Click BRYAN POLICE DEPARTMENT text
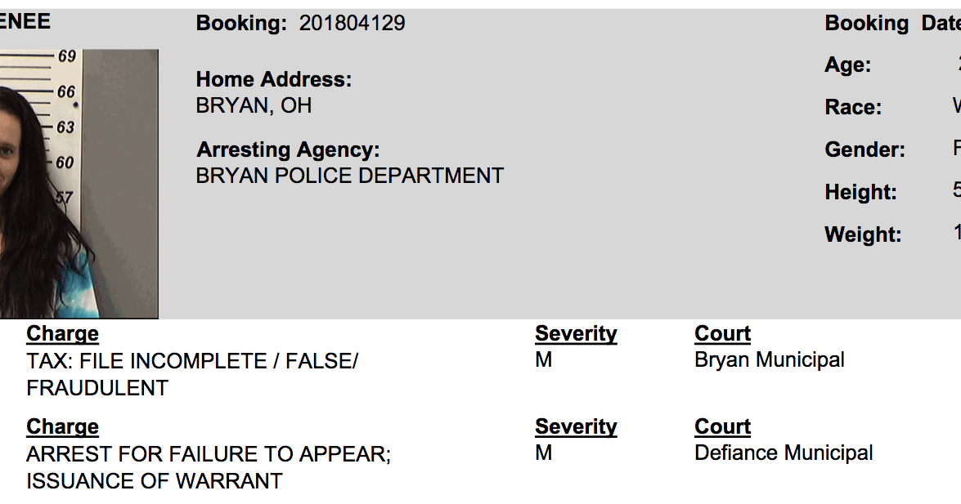 pos(349,176)
